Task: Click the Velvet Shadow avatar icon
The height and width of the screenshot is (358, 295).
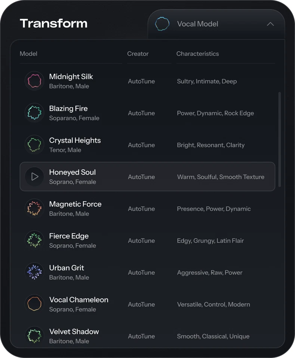Action: [34, 336]
